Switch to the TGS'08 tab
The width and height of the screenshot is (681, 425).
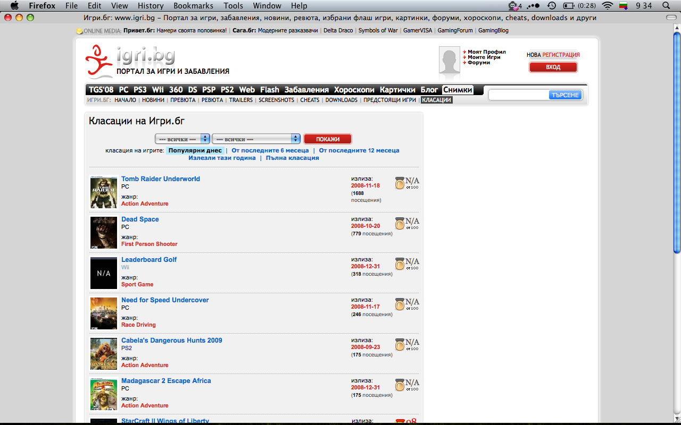point(101,90)
